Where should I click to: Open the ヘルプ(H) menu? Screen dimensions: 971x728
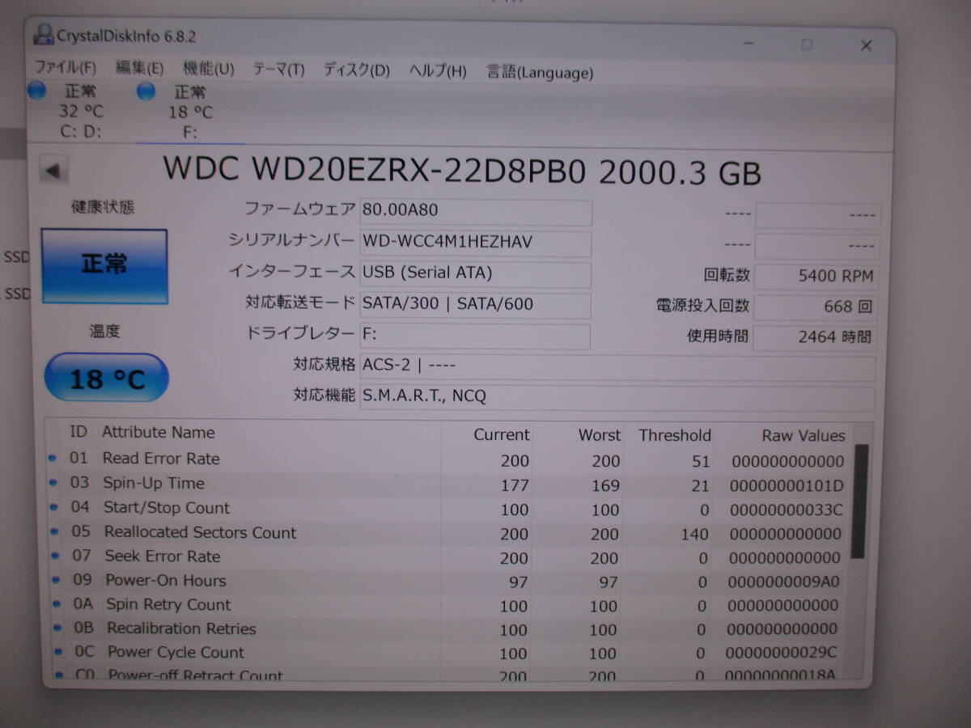click(437, 71)
